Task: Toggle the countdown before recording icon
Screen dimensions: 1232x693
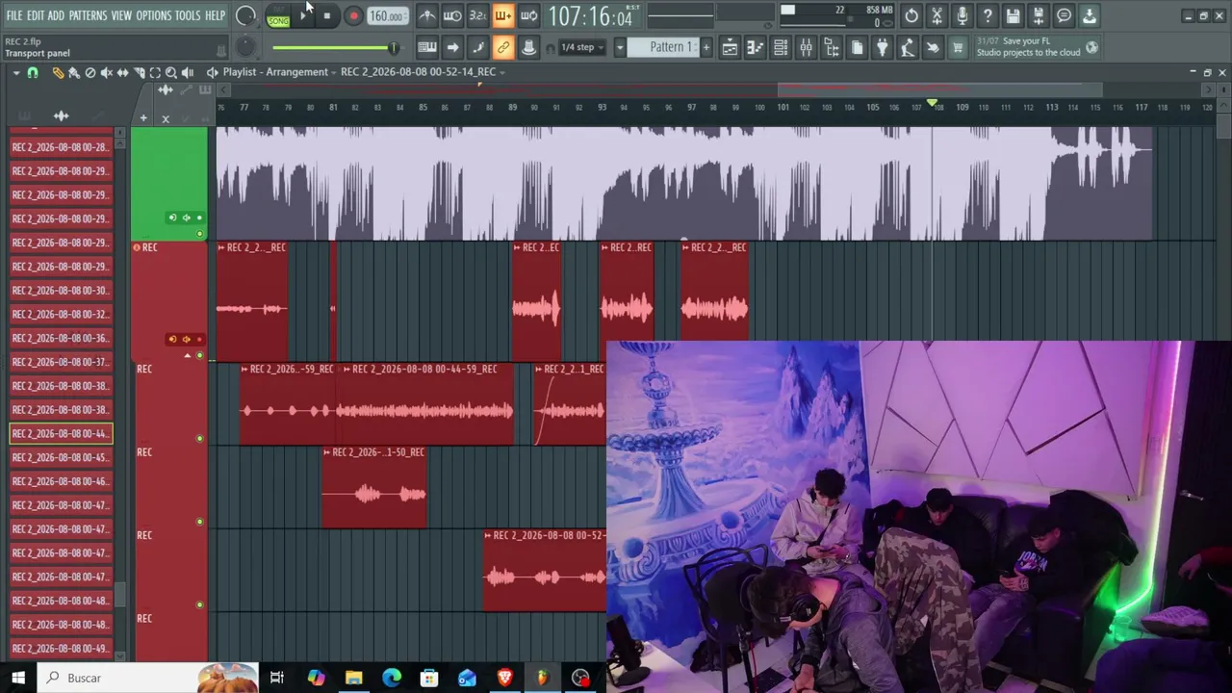Action: (x=477, y=15)
